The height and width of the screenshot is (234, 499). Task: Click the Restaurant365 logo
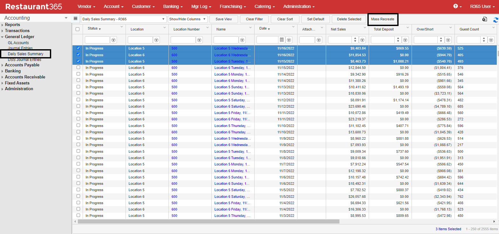[34, 7]
